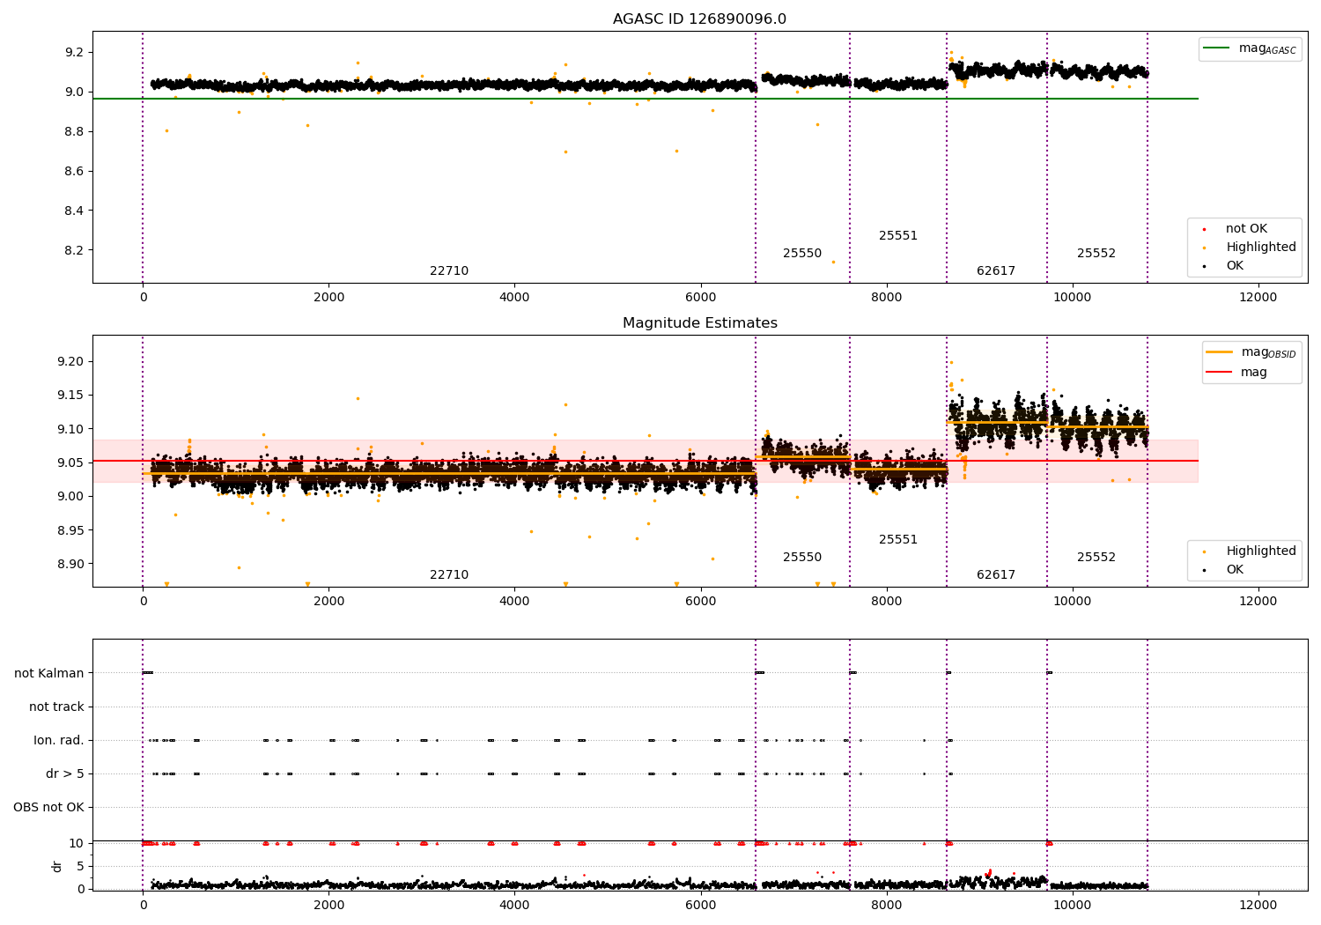Click OBSID label 62617 in Magnitude Estimates plot
This screenshot has height=925, width=1321.
(x=996, y=575)
